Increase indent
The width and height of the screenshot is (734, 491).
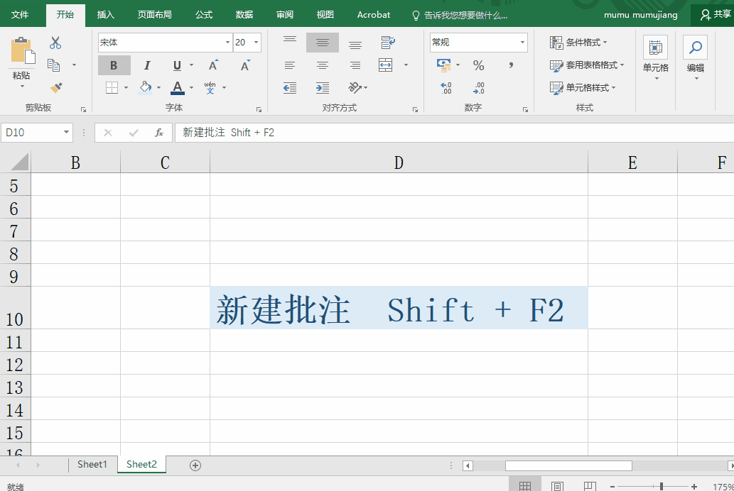click(323, 87)
